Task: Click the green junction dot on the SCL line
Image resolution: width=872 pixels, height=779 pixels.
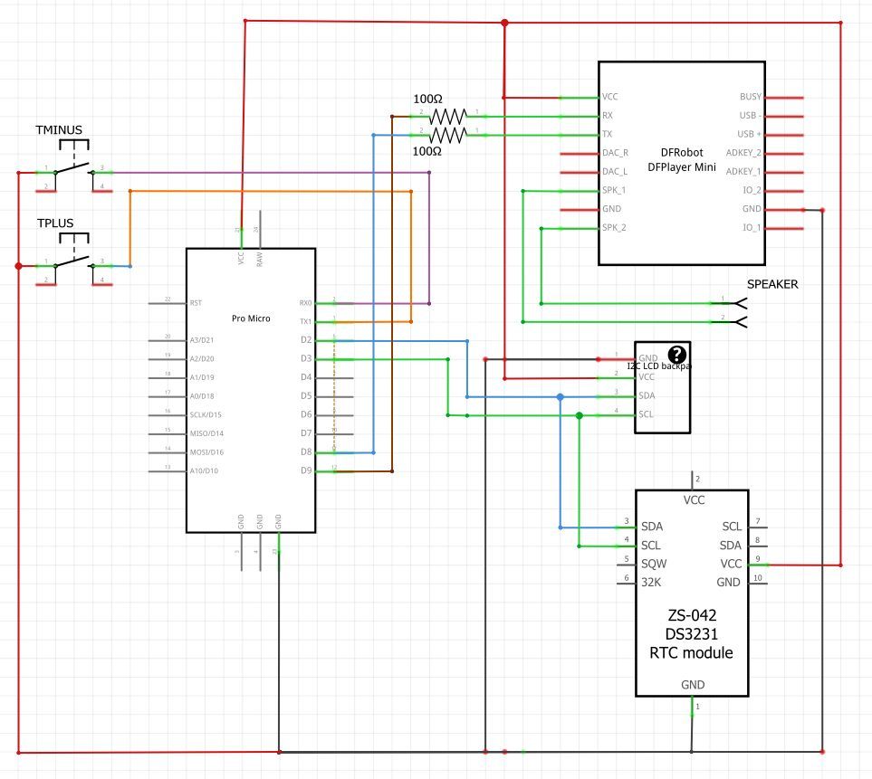Action: tap(579, 414)
